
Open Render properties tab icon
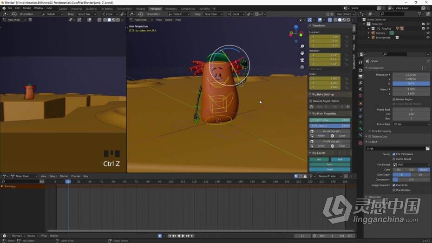pyautogui.click(x=360, y=70)
